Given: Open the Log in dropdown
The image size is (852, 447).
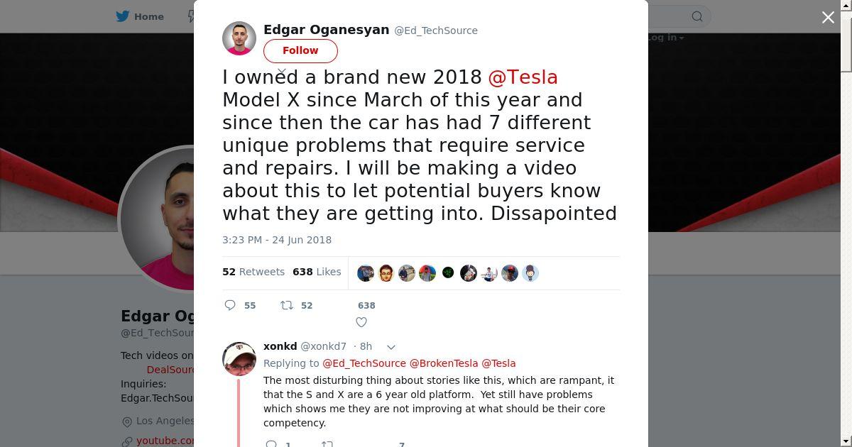Looking at the screenshot, I should point(665,38).
